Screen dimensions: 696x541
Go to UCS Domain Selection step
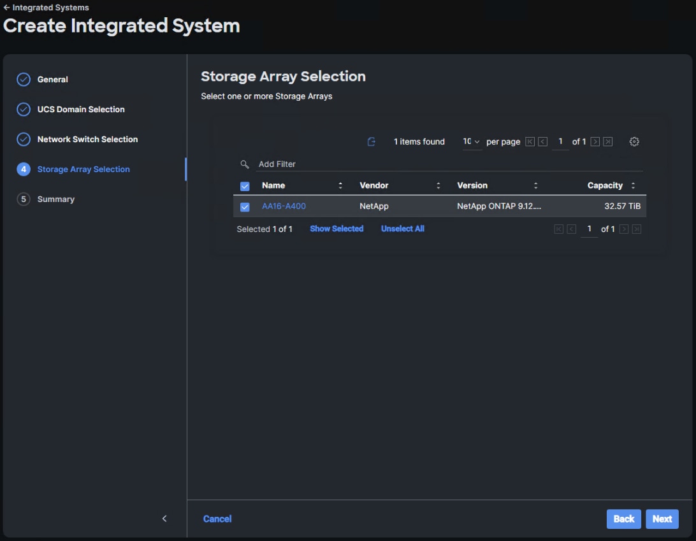(x=81, y=110)
